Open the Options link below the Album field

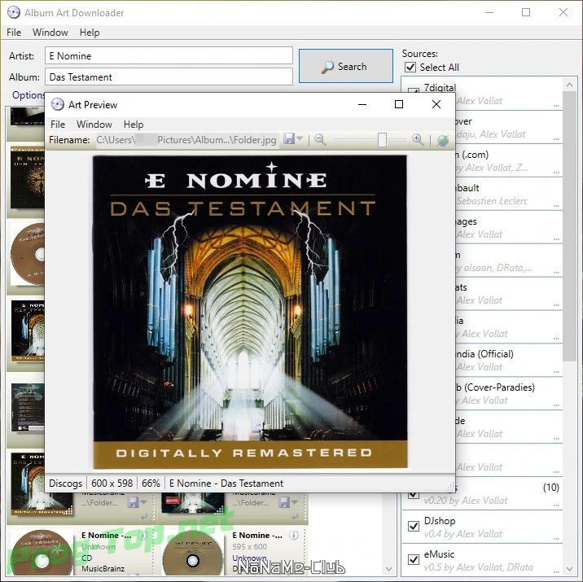28,95
